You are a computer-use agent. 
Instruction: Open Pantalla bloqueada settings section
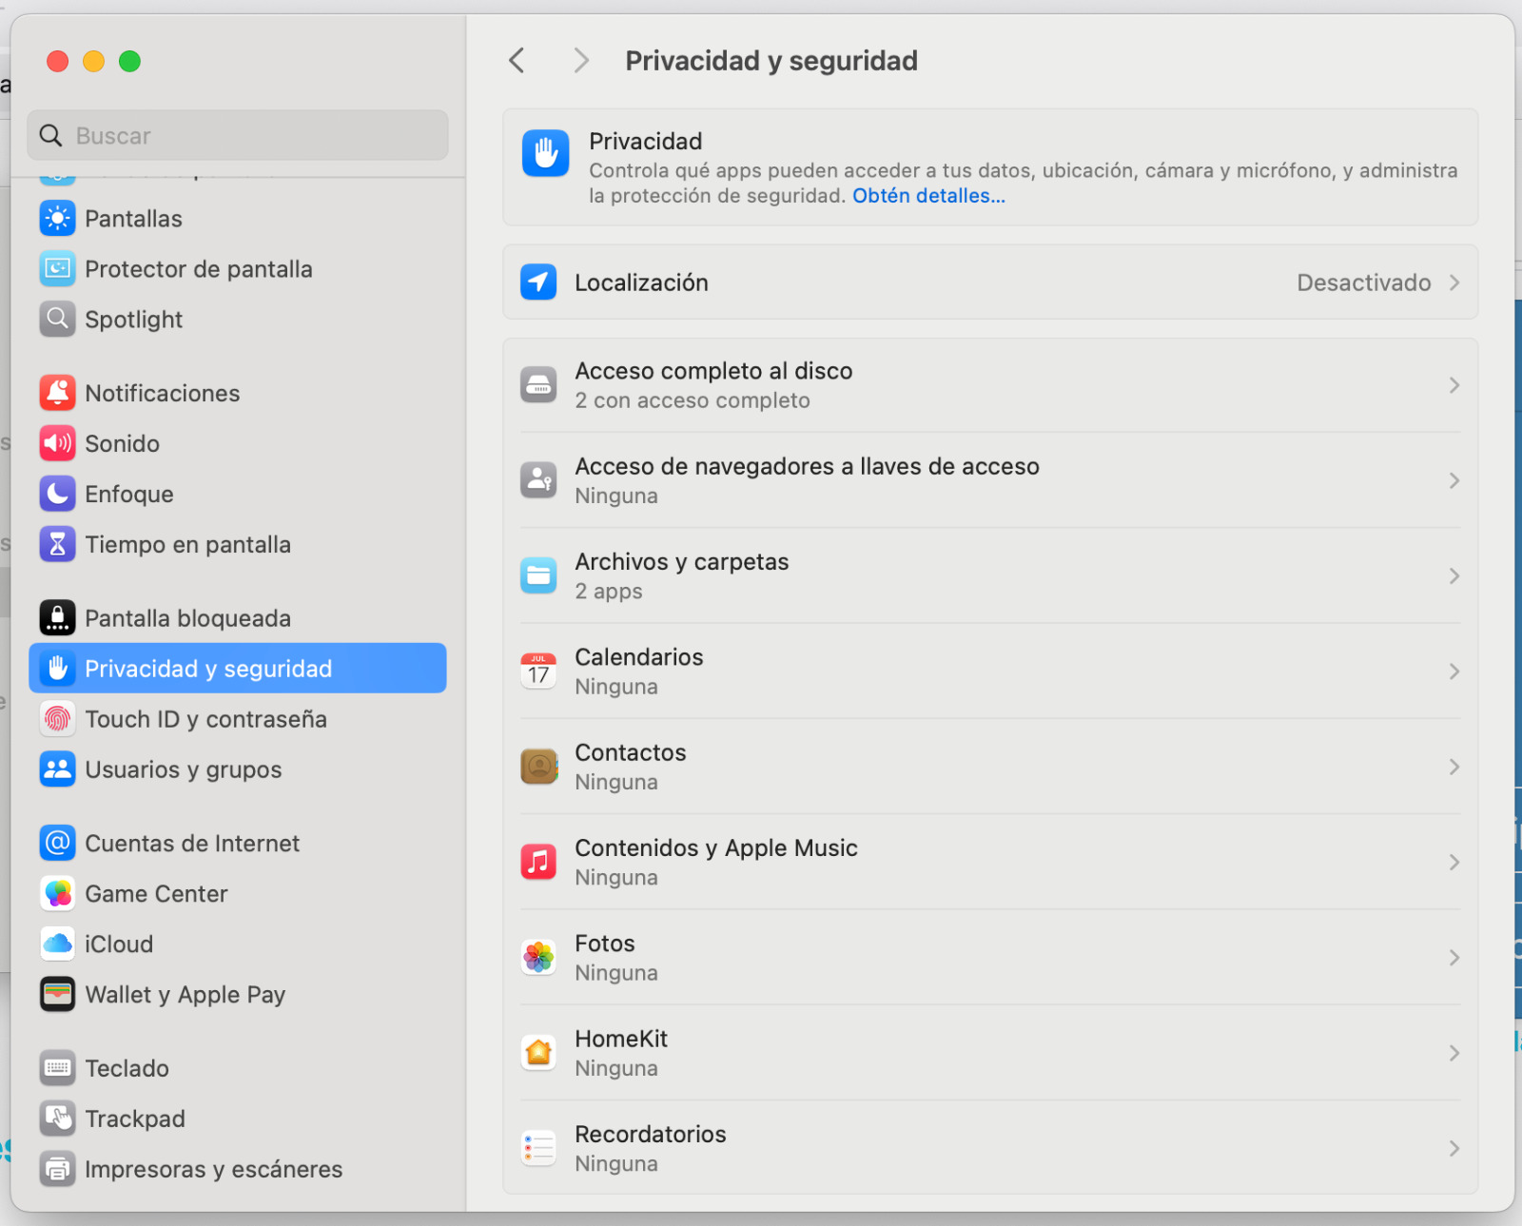[187, 618]
